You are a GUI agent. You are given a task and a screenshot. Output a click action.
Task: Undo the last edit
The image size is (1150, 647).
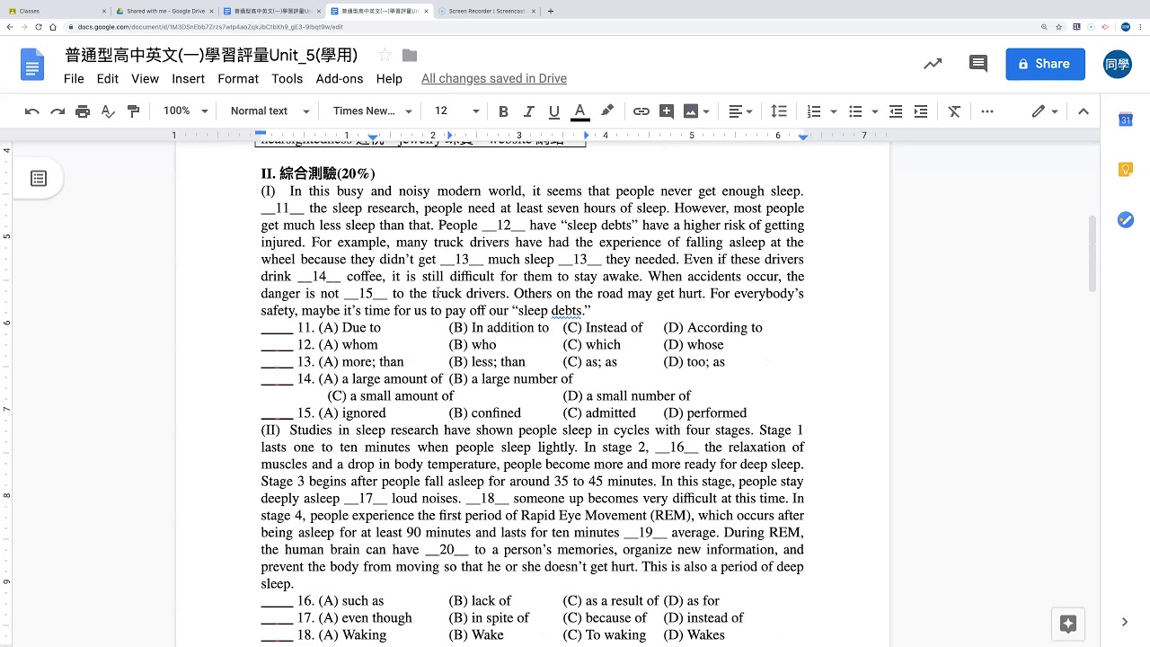pos(32,111)
